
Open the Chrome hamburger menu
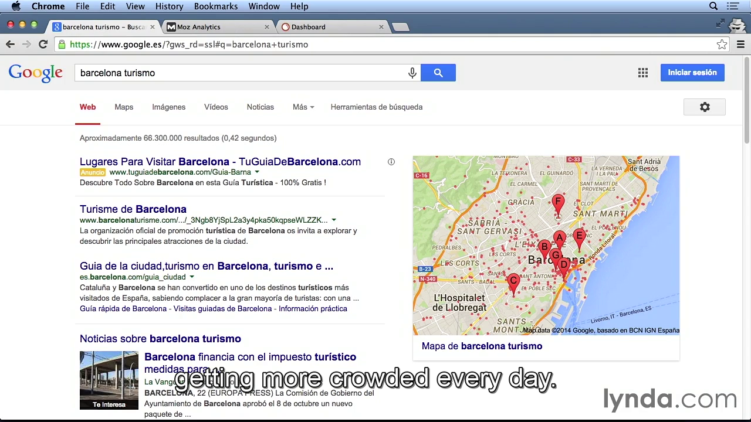(740, 45)
